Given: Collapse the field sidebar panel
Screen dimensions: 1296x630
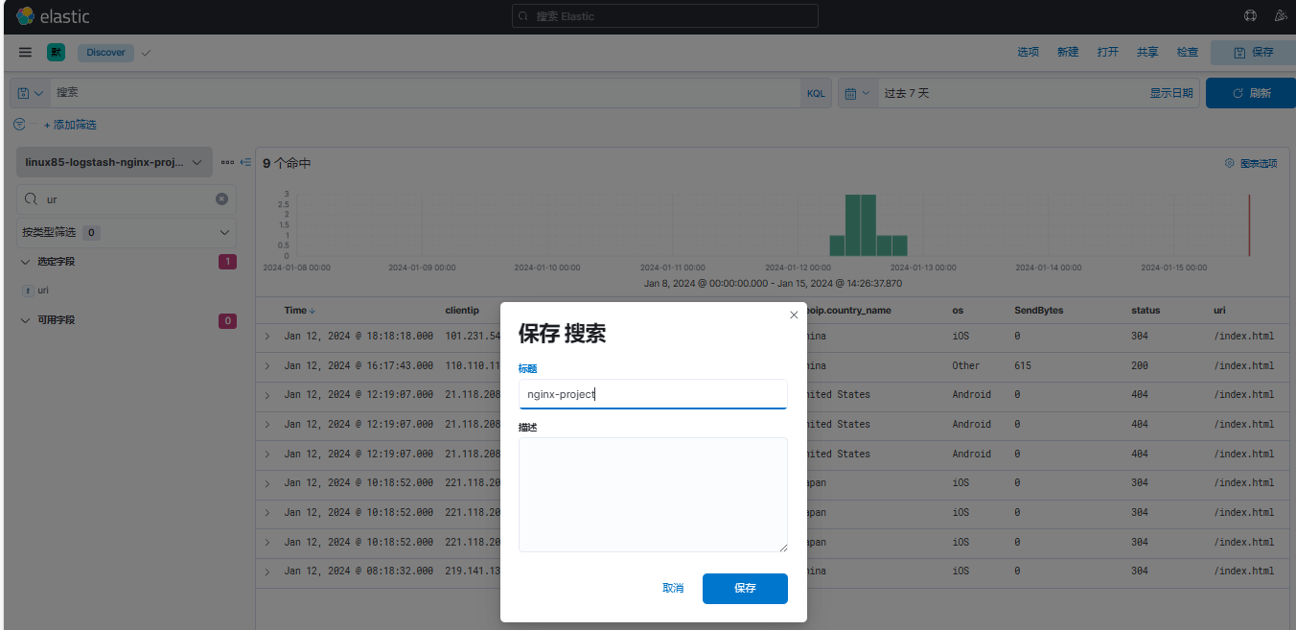Looking at the screenshot, I should [x=245, y=163].
